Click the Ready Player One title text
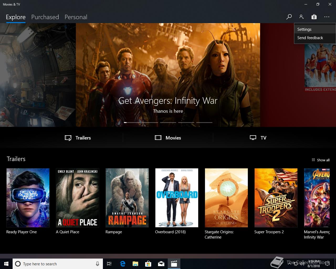The image size is (336, 269). [22, 232]
